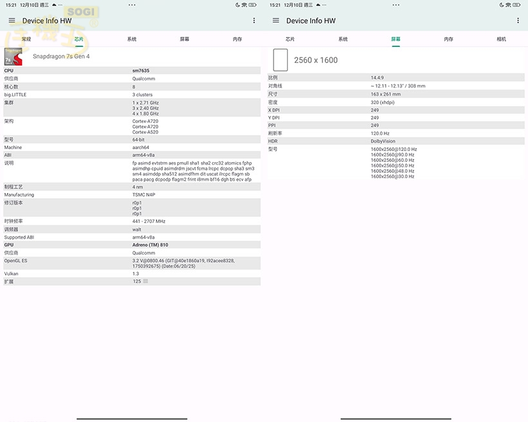The width and height of the screenshot is (528, 422).
Task: Select the 内存 tab
Action: click(x=238, y=39)
